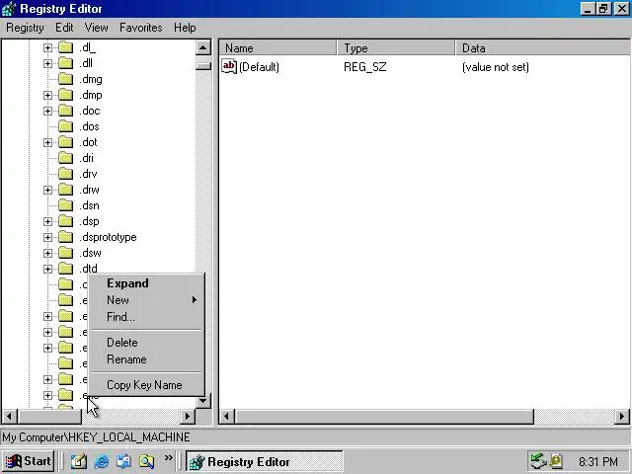Open the Favorites menu
The width and height of the screenshot is (632, 474).
point(140,28)
